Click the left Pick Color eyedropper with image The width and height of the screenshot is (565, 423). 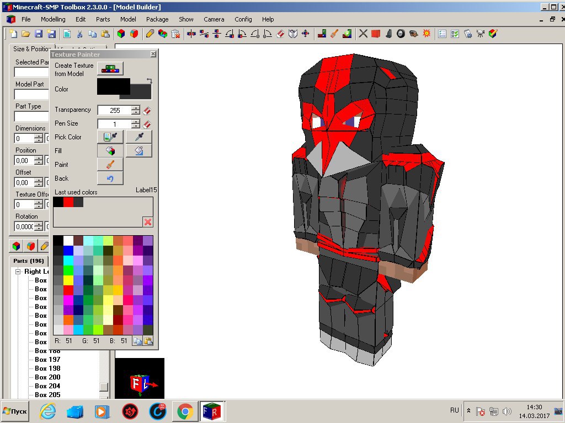tap(110, 137)
